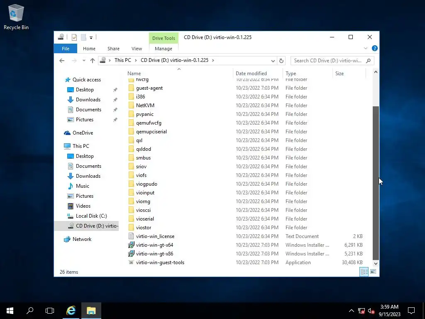Go up one level with Up arrow
425x319 pixels.
(93, 61)
